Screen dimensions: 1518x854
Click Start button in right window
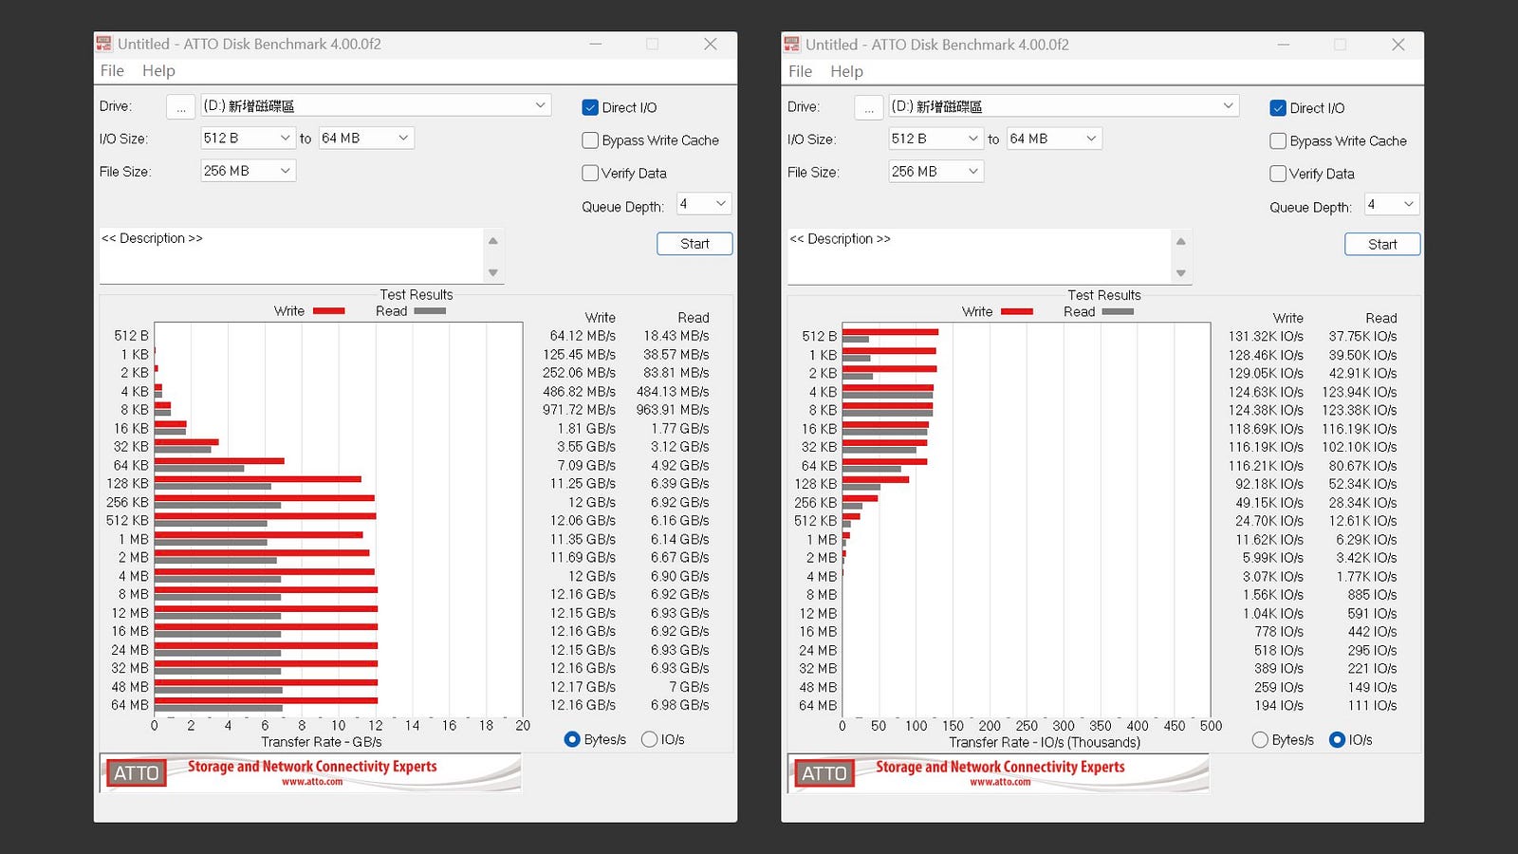tap(1382, 245)
